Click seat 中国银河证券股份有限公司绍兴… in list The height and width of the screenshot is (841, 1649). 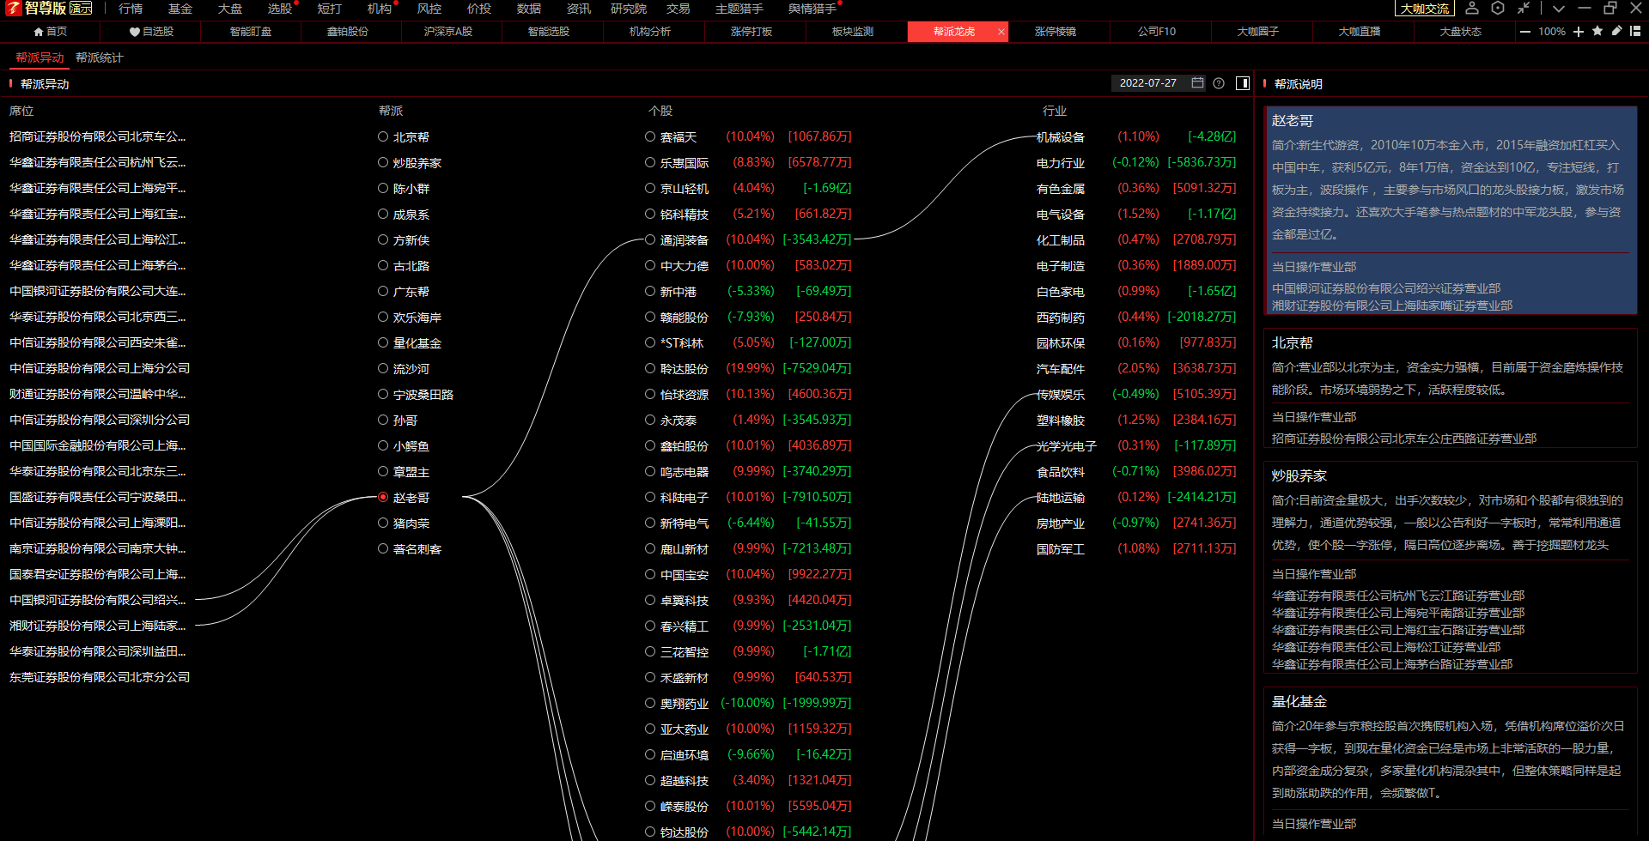click(98, 600)
